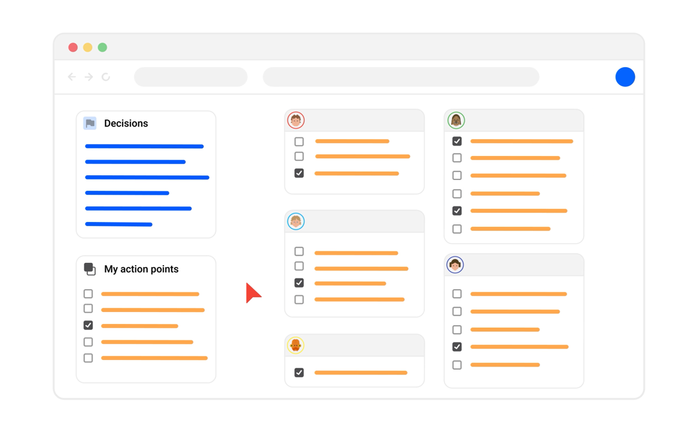Click the Decisions flag icon
This screenshot has width=695, height=432.
pyautogui.click(x=90, y=123)
